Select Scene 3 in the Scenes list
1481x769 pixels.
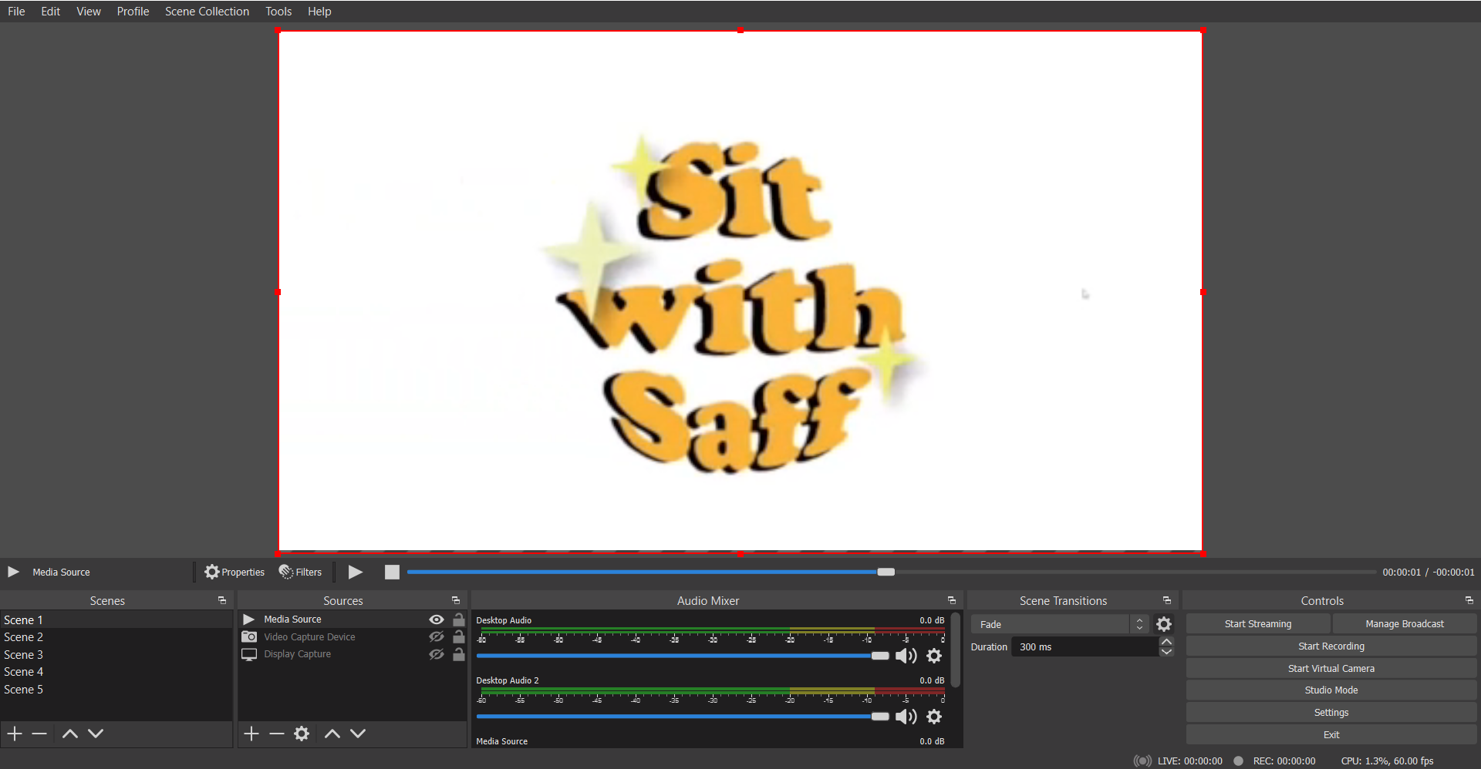pyautogui.click(x=24, y=655)
